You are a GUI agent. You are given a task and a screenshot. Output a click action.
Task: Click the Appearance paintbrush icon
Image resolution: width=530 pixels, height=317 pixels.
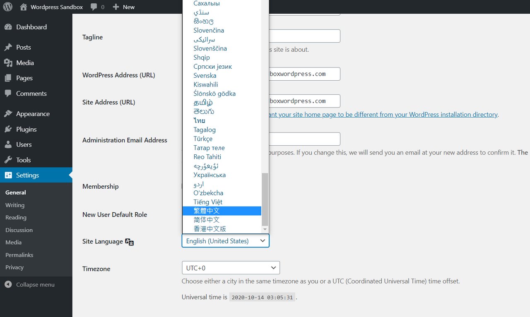(x=8, y=114)
